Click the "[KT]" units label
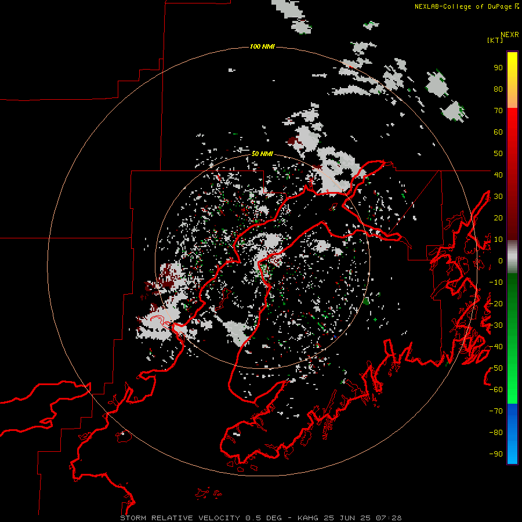The width and height of the screenshot is (522, 522). [495, 40]
